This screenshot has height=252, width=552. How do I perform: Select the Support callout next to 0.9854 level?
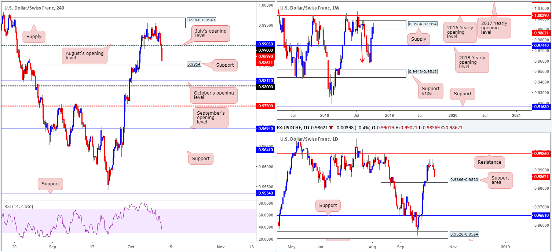[x=225, y=65]
